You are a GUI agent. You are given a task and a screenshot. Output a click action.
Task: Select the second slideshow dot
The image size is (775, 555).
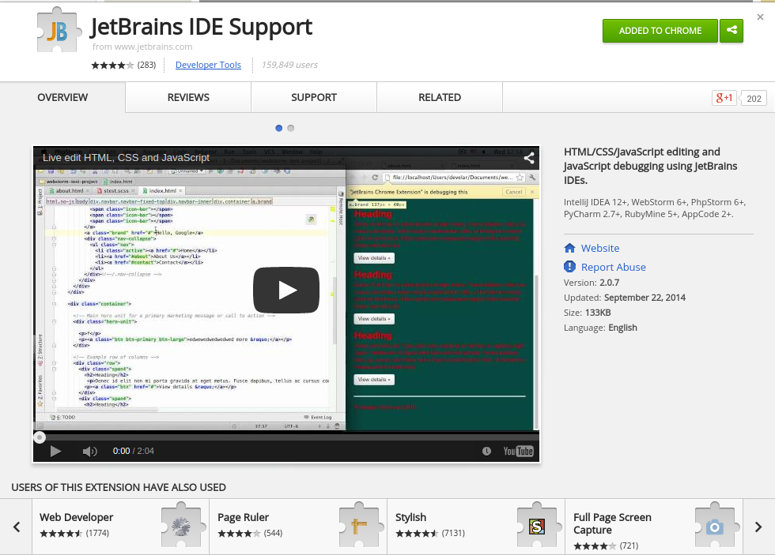291,128
